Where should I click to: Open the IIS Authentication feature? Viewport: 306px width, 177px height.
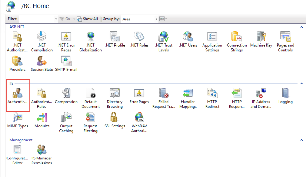point(17,96)
